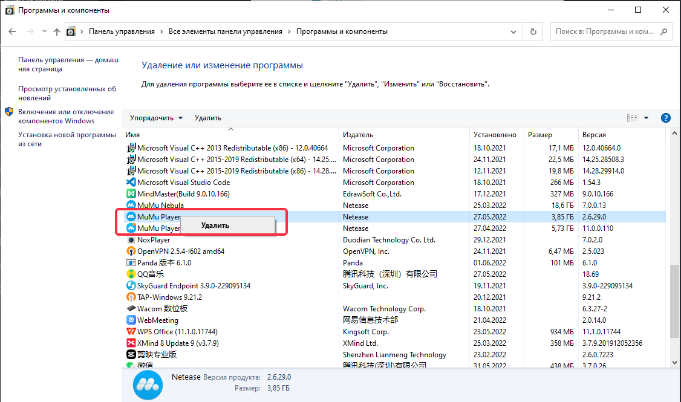
Task: Click the magnifier icon in the search box
Action: (x=663, y=31)
